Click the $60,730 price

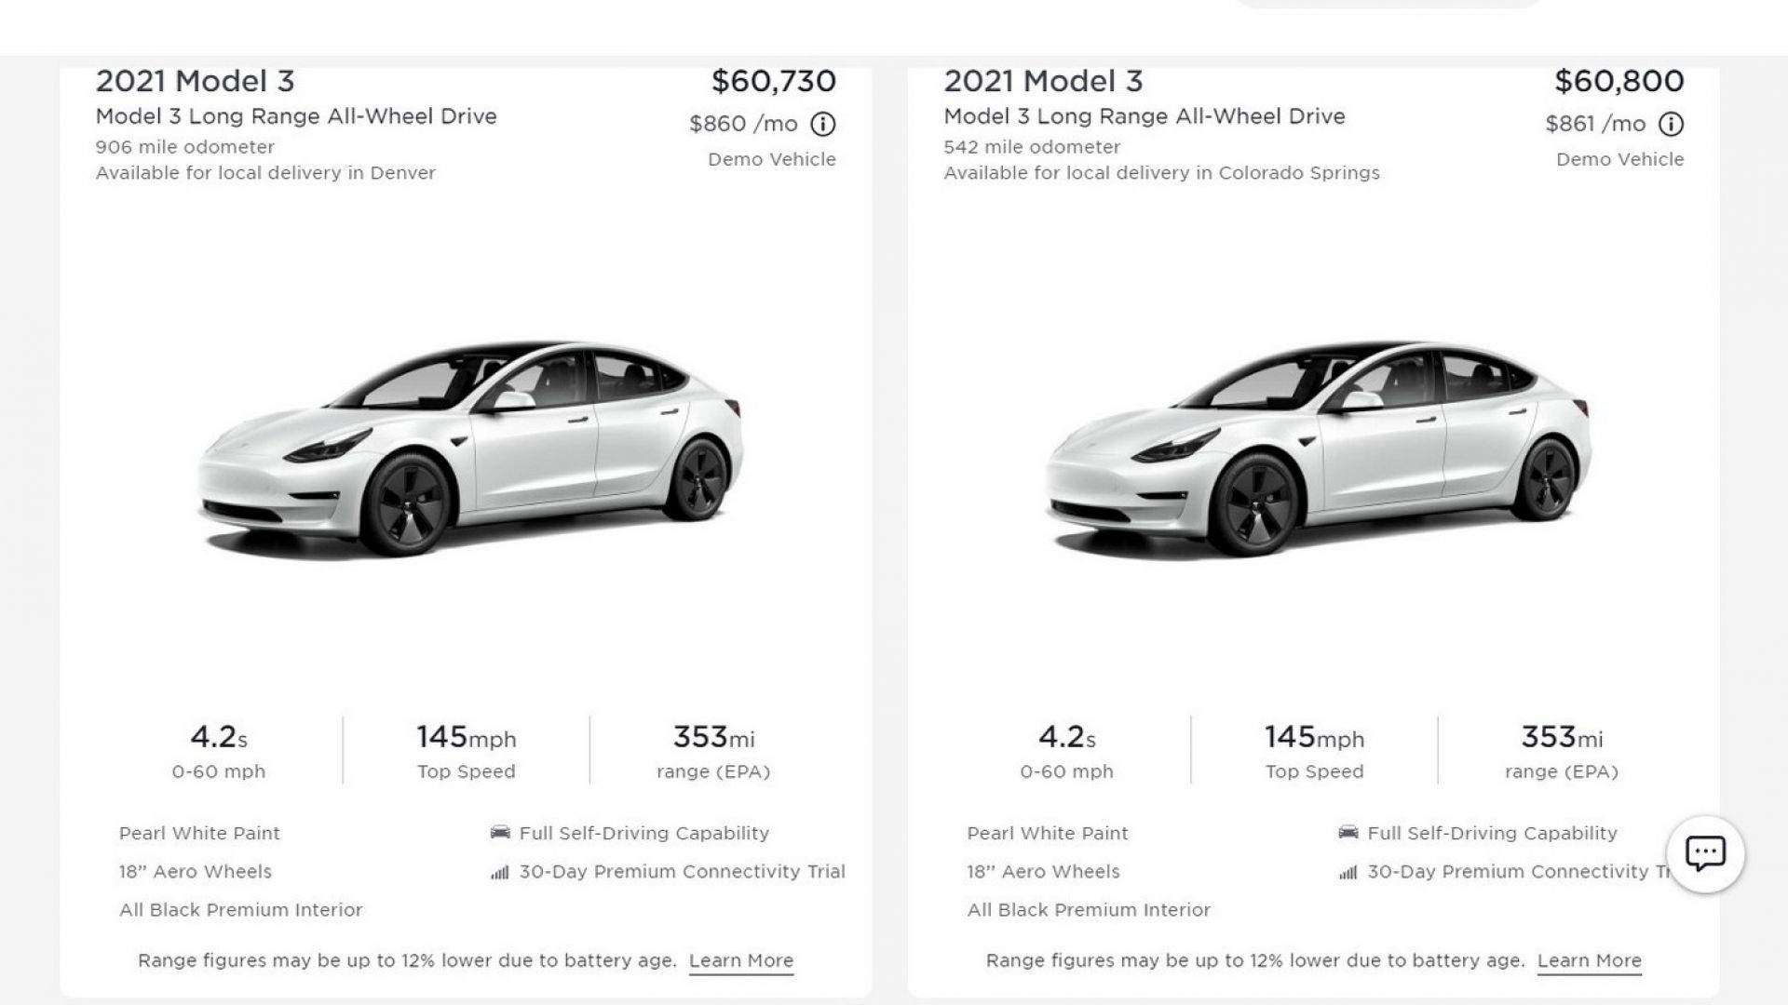pos(774,82)
